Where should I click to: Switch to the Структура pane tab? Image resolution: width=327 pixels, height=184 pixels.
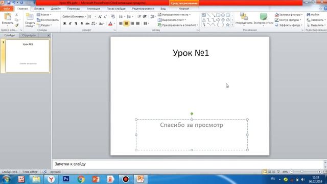click(x=29, y=35)
